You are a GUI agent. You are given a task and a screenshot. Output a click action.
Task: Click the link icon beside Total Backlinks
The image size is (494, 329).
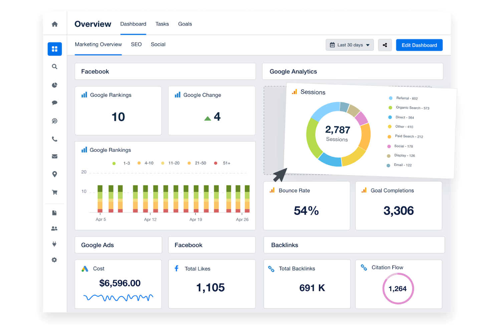271,269
